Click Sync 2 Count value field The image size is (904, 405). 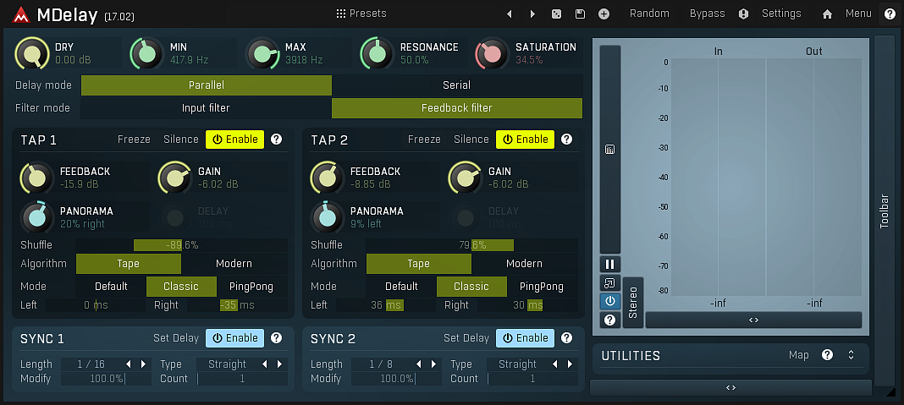tap(532, 379)
